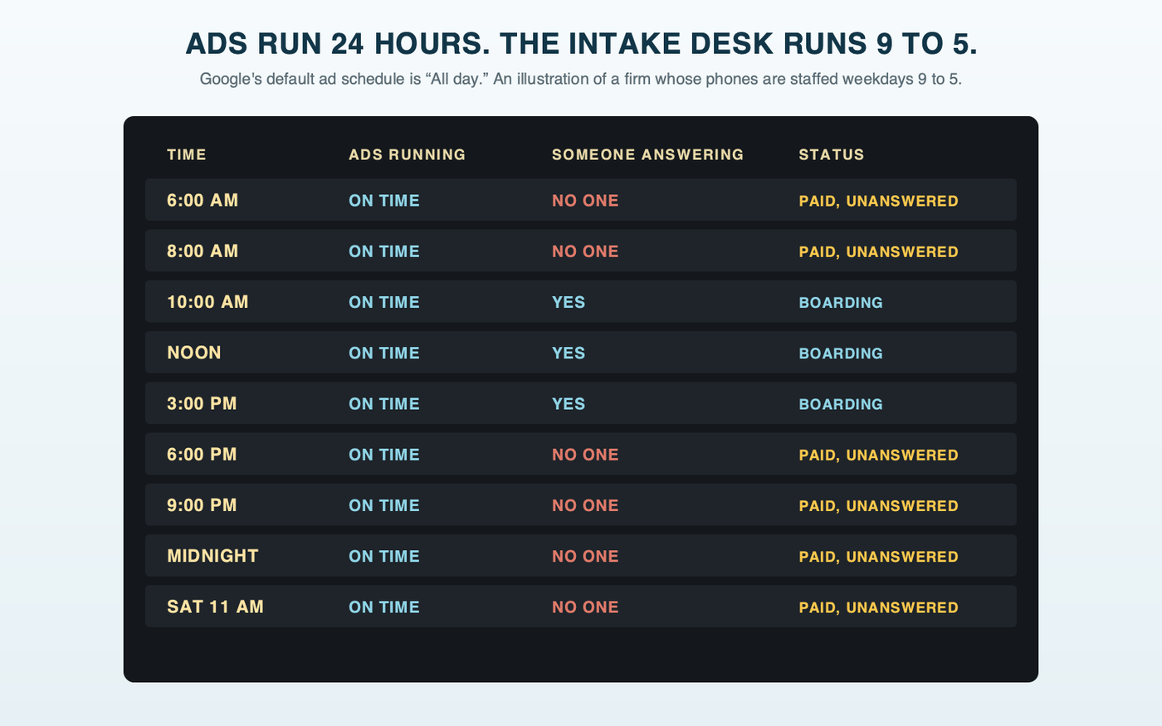Select NO ONE in the 8:00 AM row
Viewport: 1162px width, 726px height.
585,251
